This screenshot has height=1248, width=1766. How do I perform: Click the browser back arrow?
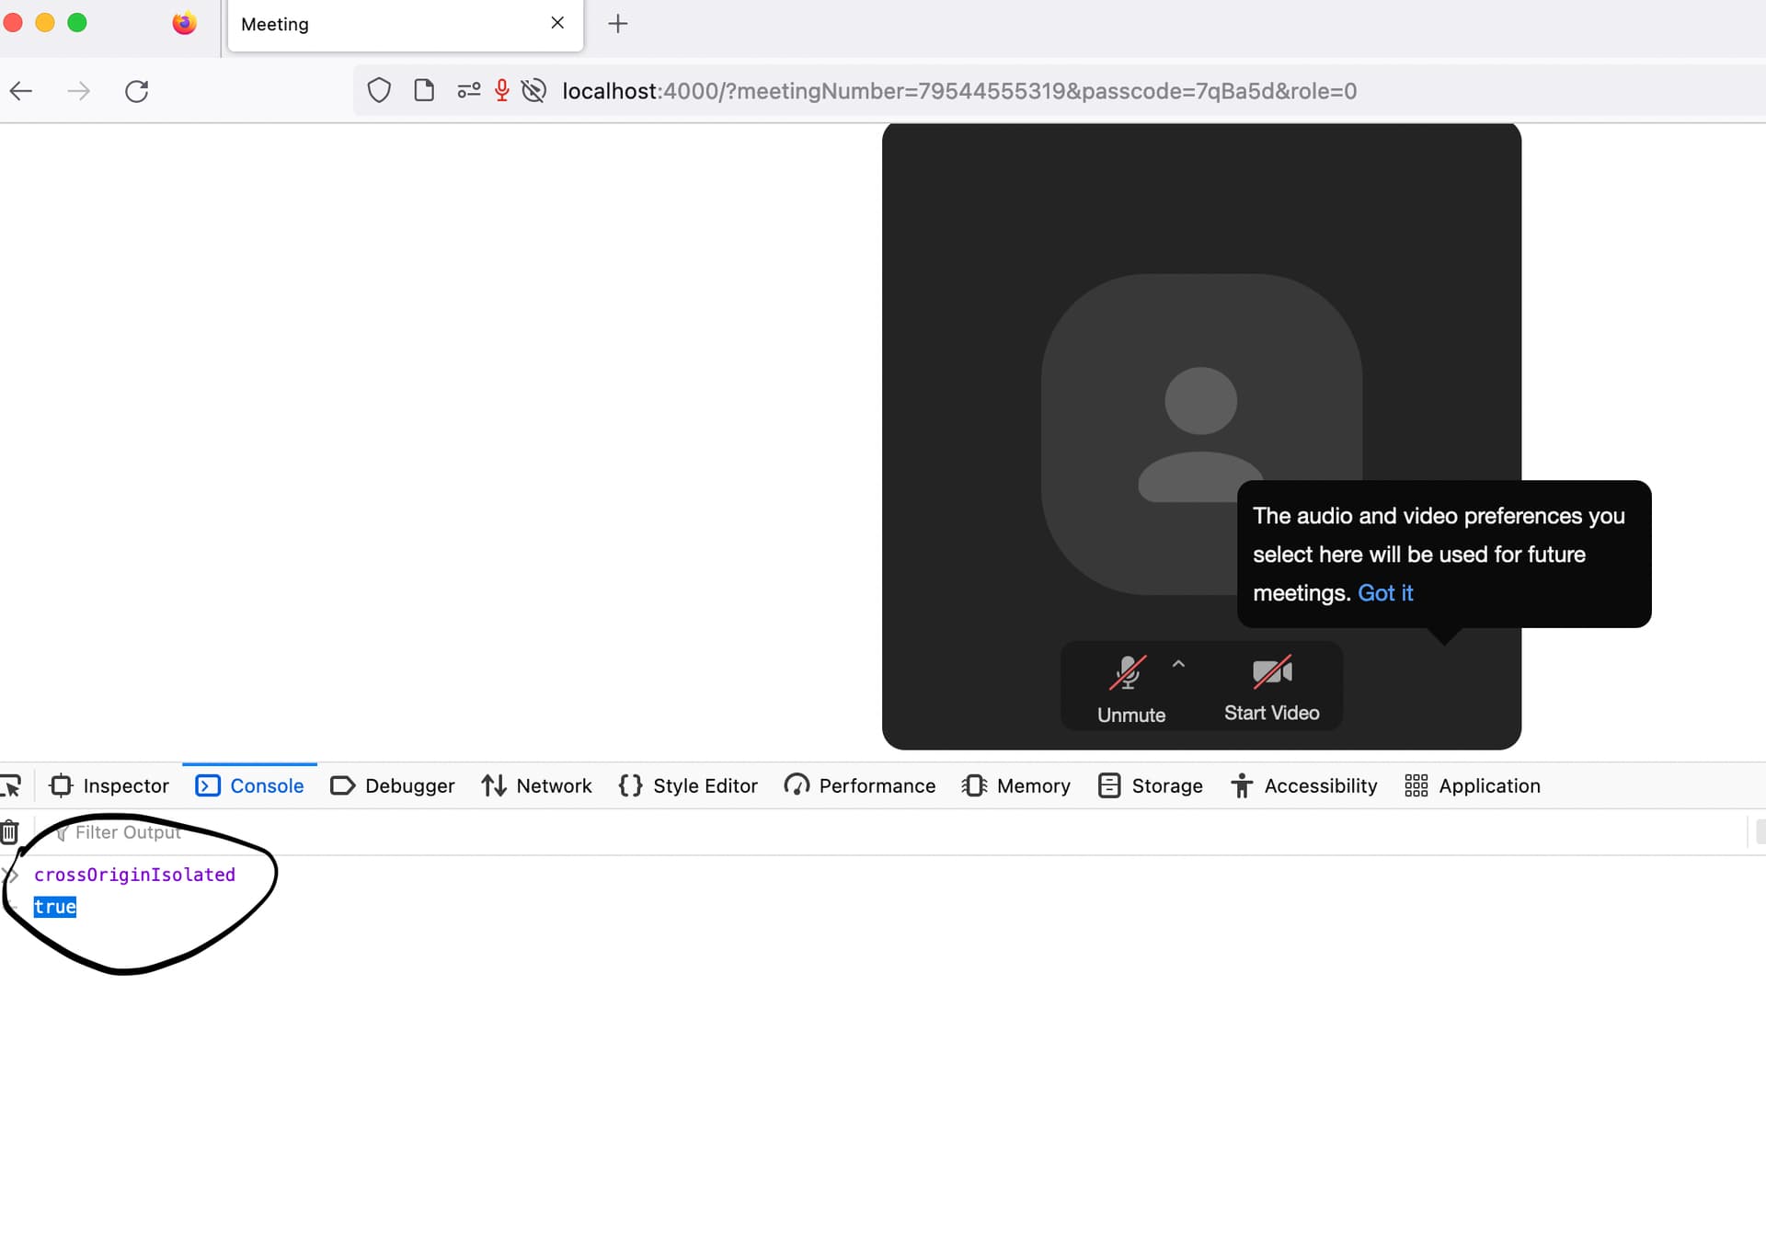(x=21, y=91)
